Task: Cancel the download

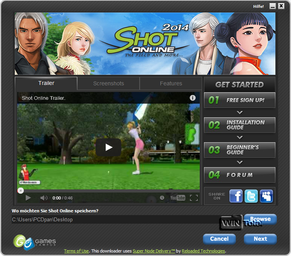Action: [219, 239]
